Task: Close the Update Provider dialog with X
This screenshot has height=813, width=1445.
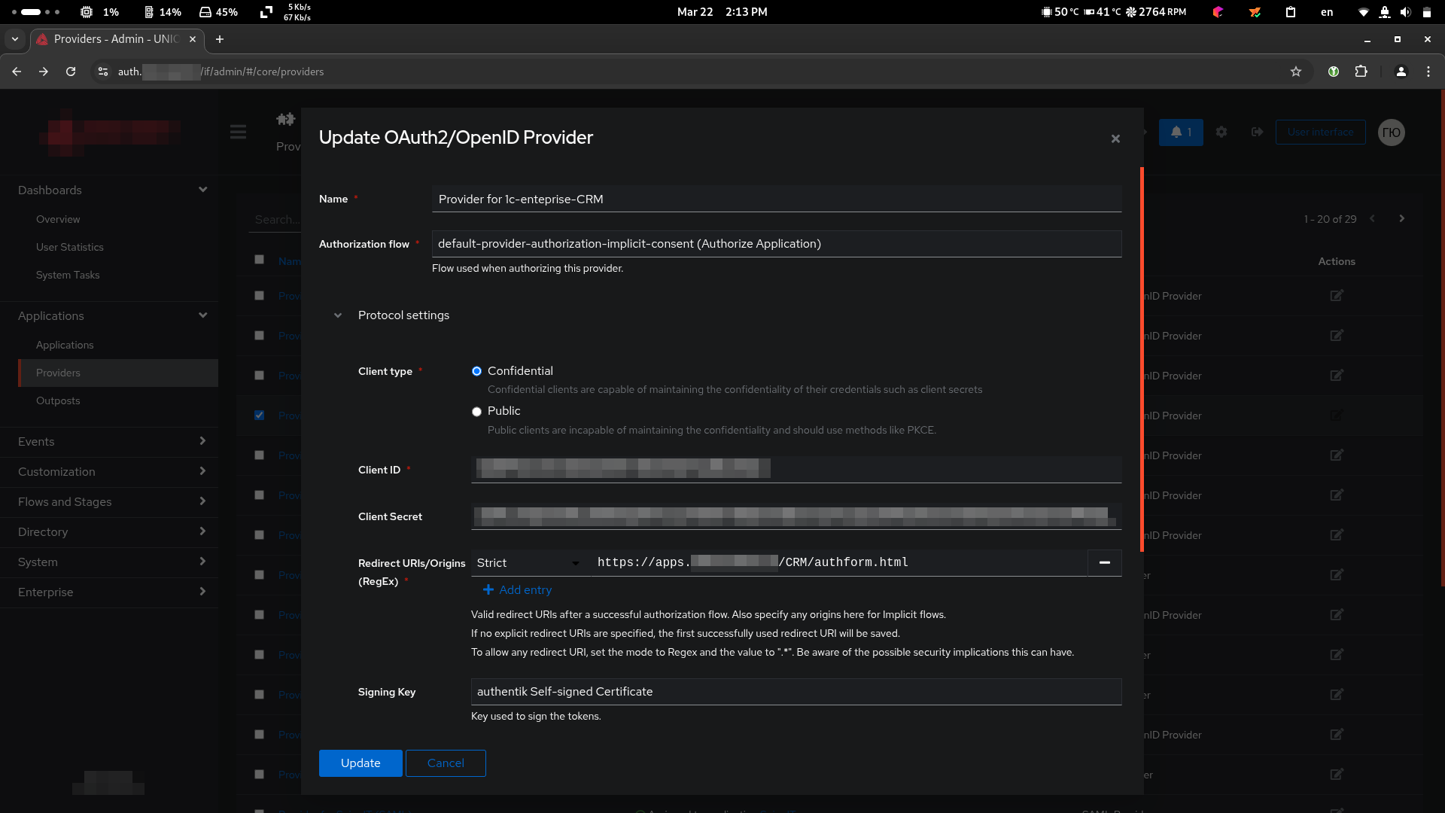Action: click(1115, 139)
